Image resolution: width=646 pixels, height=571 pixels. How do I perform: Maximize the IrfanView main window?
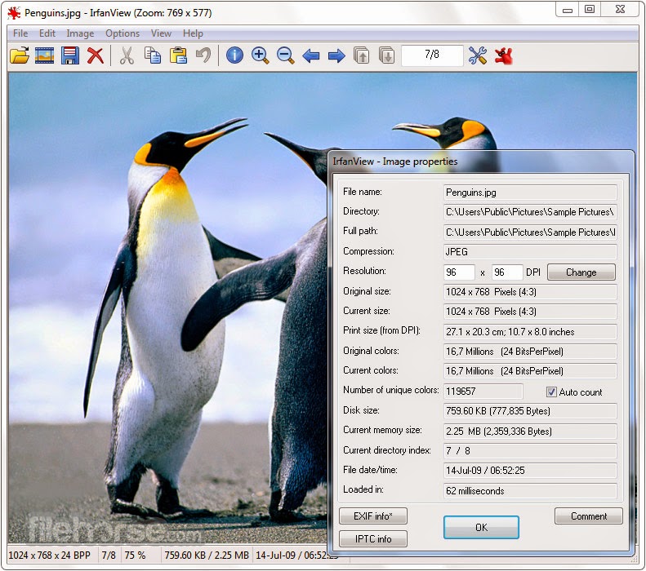click(x=590, y=10)
